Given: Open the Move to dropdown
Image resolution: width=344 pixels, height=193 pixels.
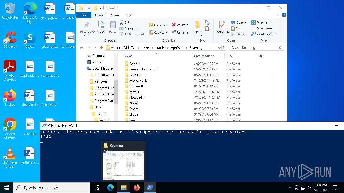Looking at the screenshot, I should click(x=159, y=25).
